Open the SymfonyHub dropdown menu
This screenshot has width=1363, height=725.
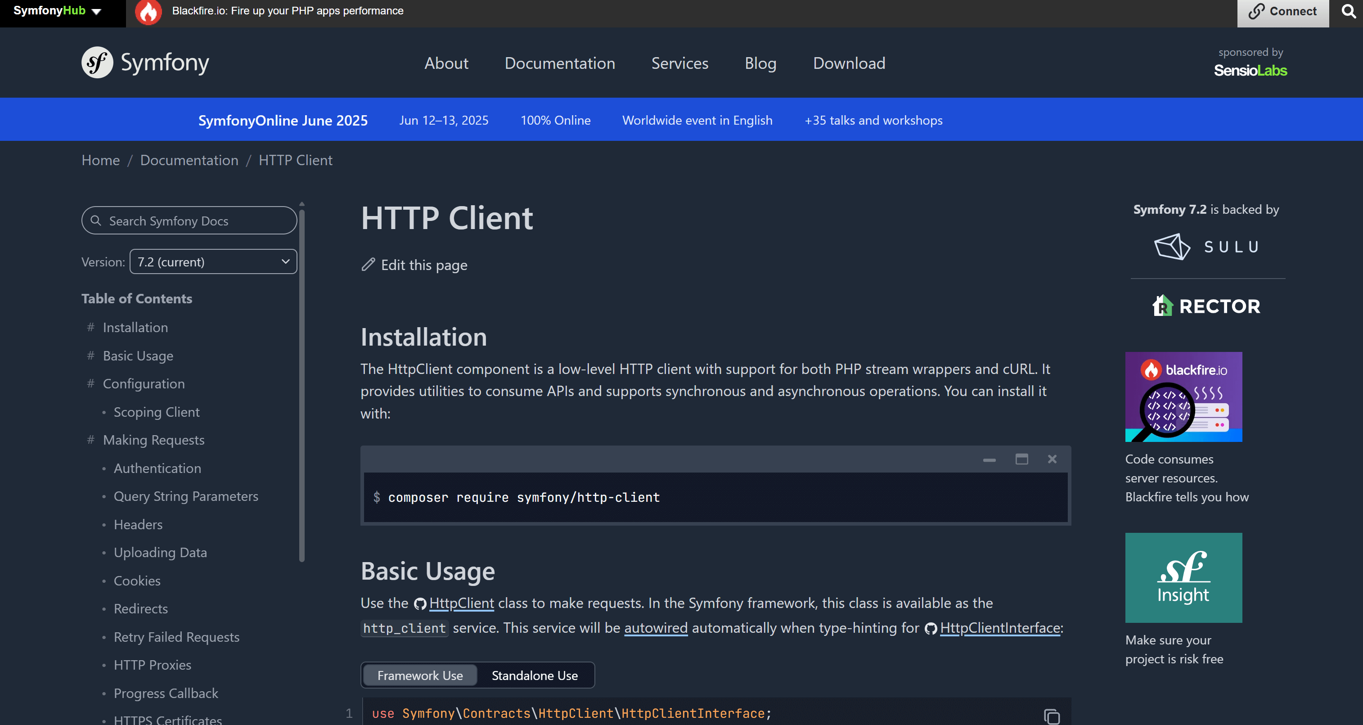[57, 11]
